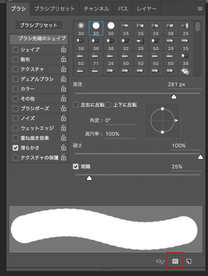208x276 pixels.
Task: Click the ブラシプリセット button
Action: pos(39,25)
